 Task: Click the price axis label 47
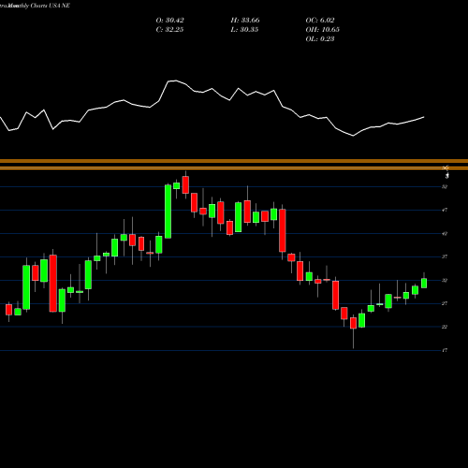pyautogui.click(x=445, y=210)
